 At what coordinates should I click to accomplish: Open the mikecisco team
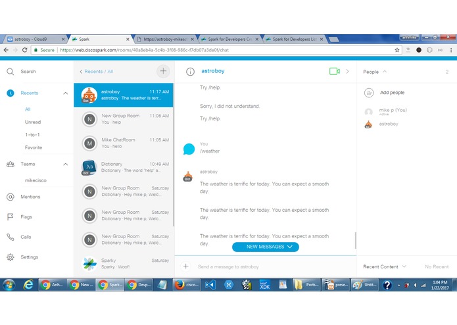pyautogui.click(x=36, y=180)
